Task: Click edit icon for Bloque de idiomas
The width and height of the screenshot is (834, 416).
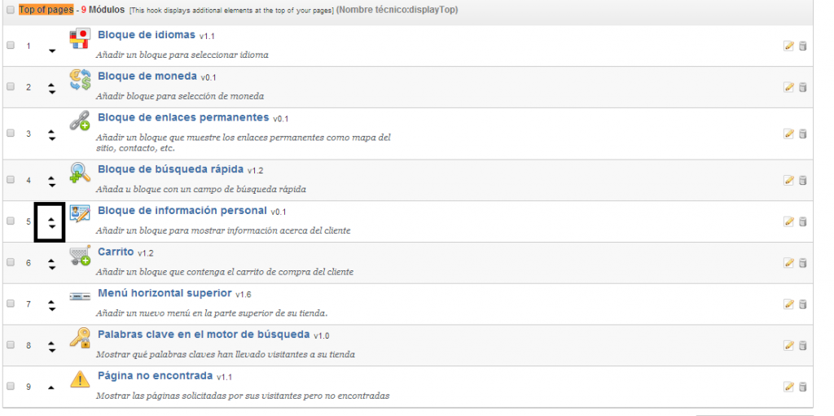Action: click(x=788, y=46)
